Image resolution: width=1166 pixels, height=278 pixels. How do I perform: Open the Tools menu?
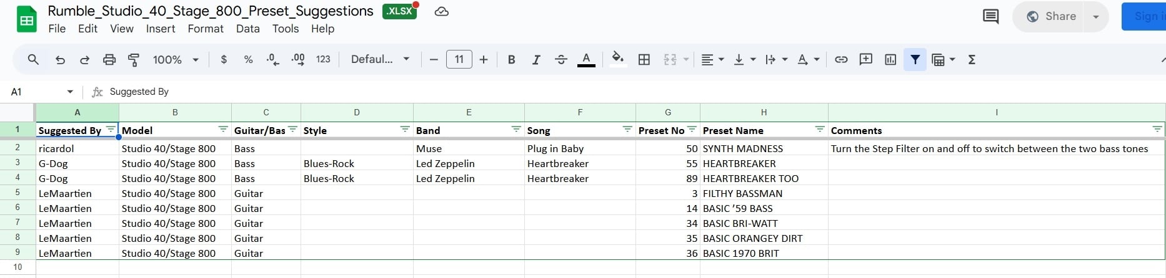point(286,29)
